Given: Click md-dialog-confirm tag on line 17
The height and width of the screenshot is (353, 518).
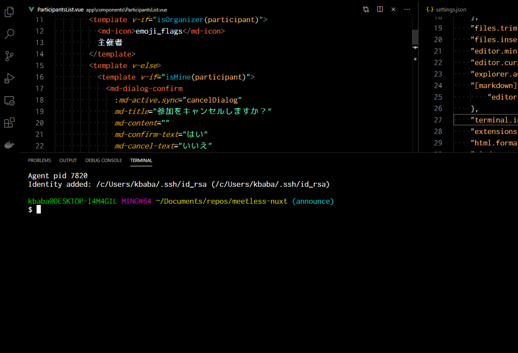Looking at the screenshot, I should [146, 88].
